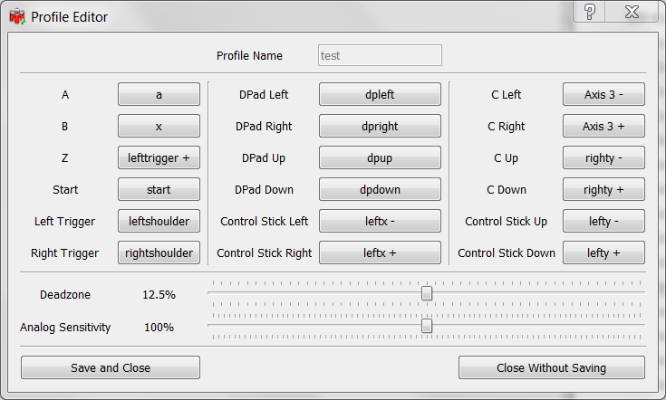Change Start binding 'start'
Screen dimensions: 666x400
point(159,189)
